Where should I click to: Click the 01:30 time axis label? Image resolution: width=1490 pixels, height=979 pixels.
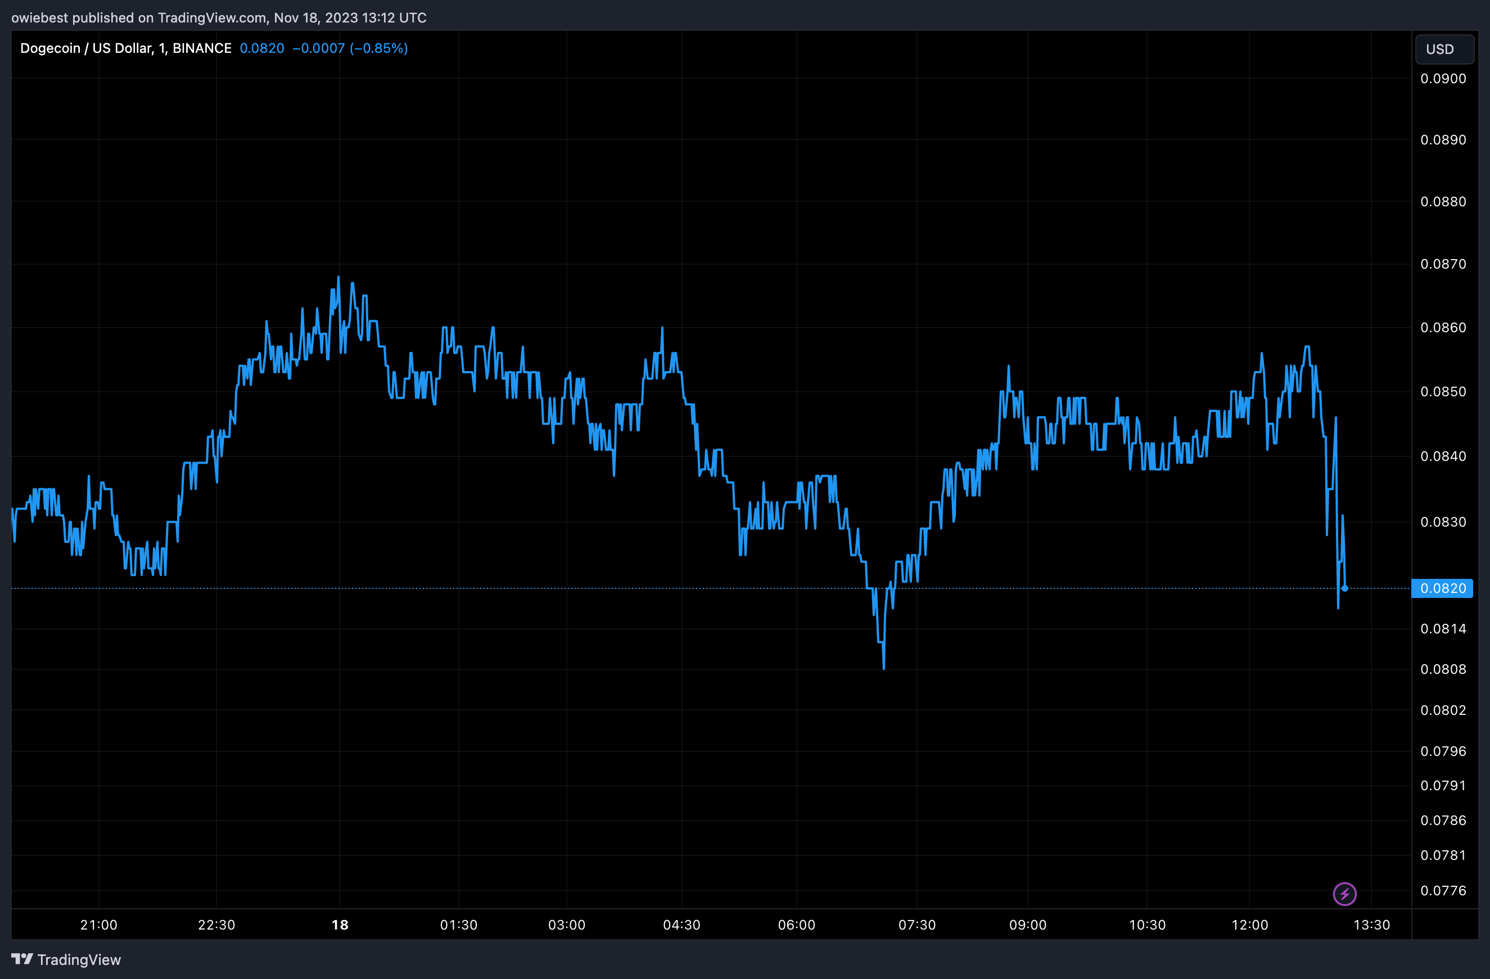tap(459, 924)
